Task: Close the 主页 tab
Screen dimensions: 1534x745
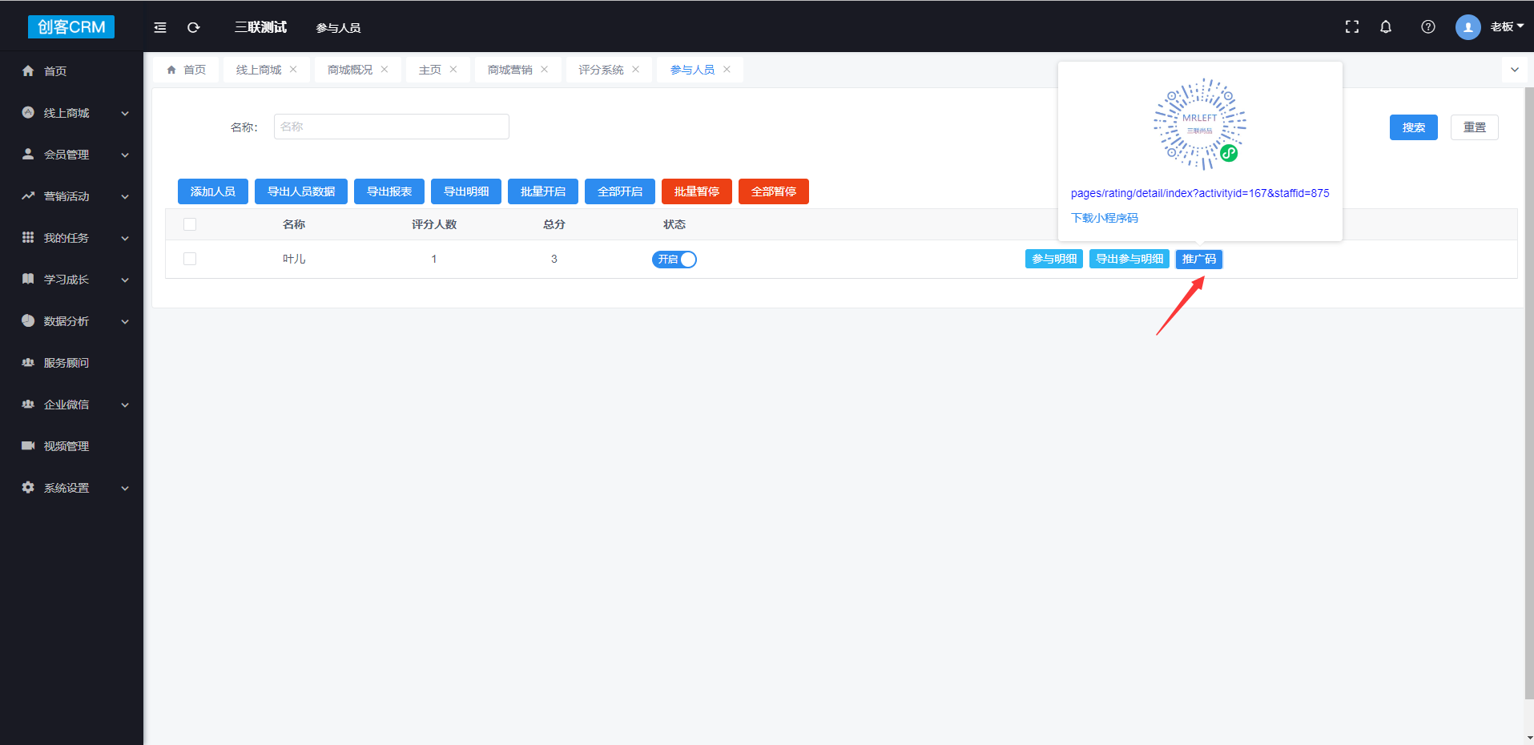Action: tap(453, 70)
